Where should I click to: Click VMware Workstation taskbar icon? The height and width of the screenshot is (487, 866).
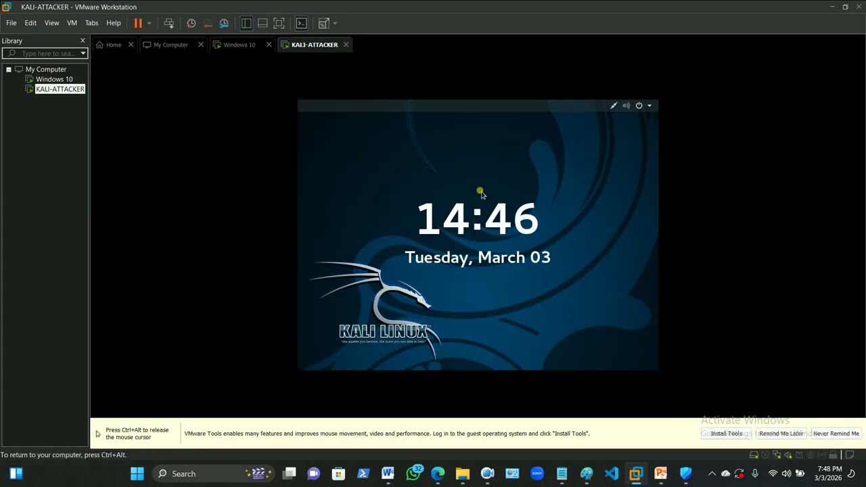point(636,473)
